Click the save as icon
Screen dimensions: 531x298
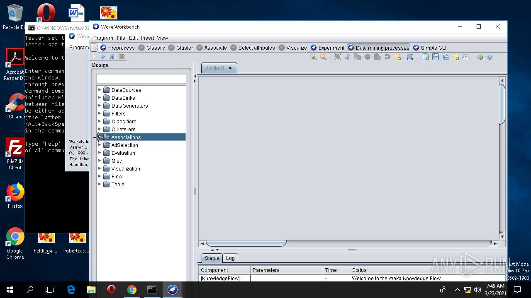[446, 57]
